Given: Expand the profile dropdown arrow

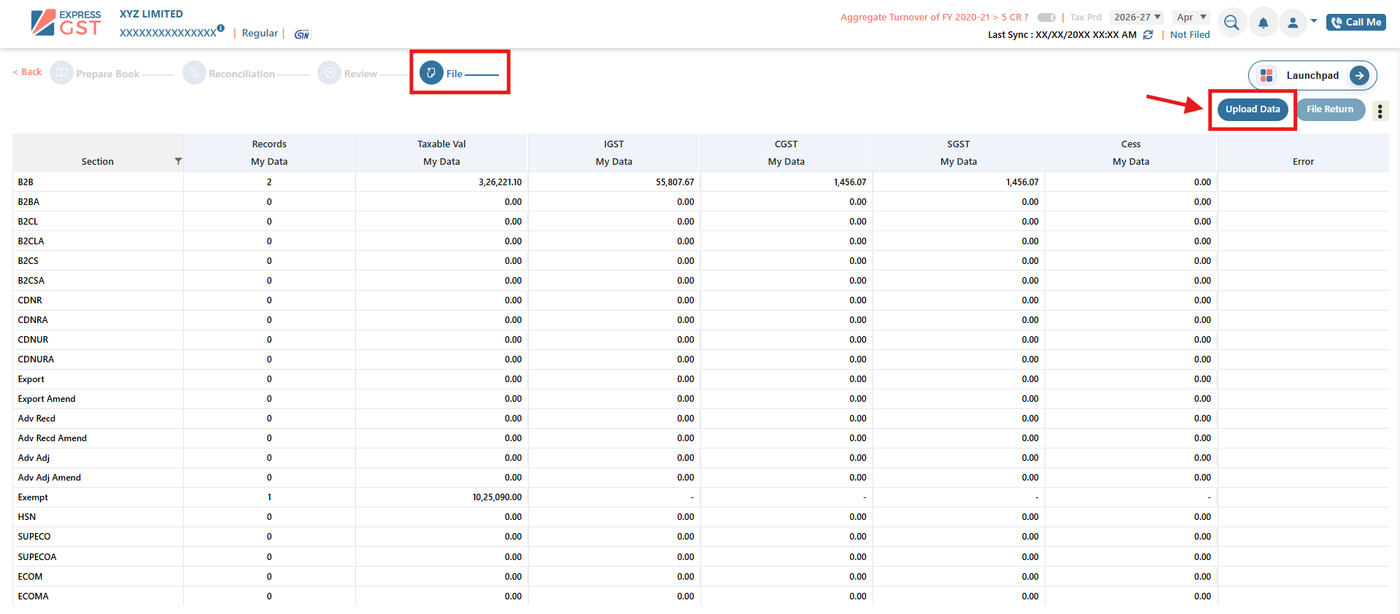Looking at the screenshot, I should pyautogui.click(x=1314, y=21).
